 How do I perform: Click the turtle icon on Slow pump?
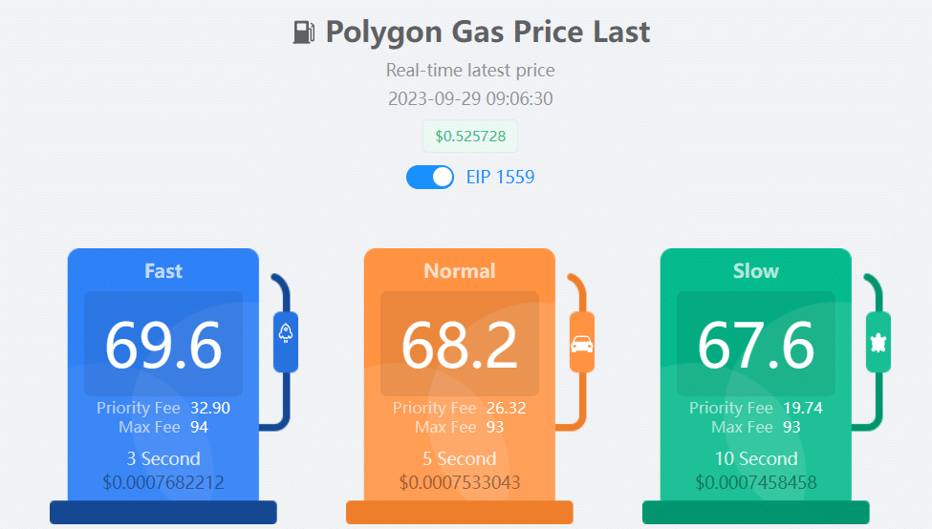[878, 343]
